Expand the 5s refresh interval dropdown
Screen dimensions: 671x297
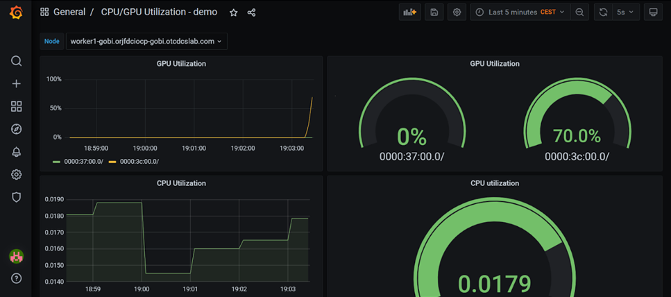pos(625,12)
